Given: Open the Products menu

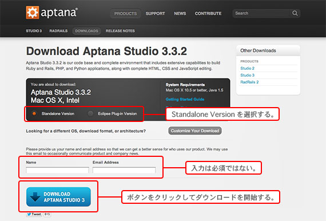Looking at the screenshot, I should pos(125,14).
